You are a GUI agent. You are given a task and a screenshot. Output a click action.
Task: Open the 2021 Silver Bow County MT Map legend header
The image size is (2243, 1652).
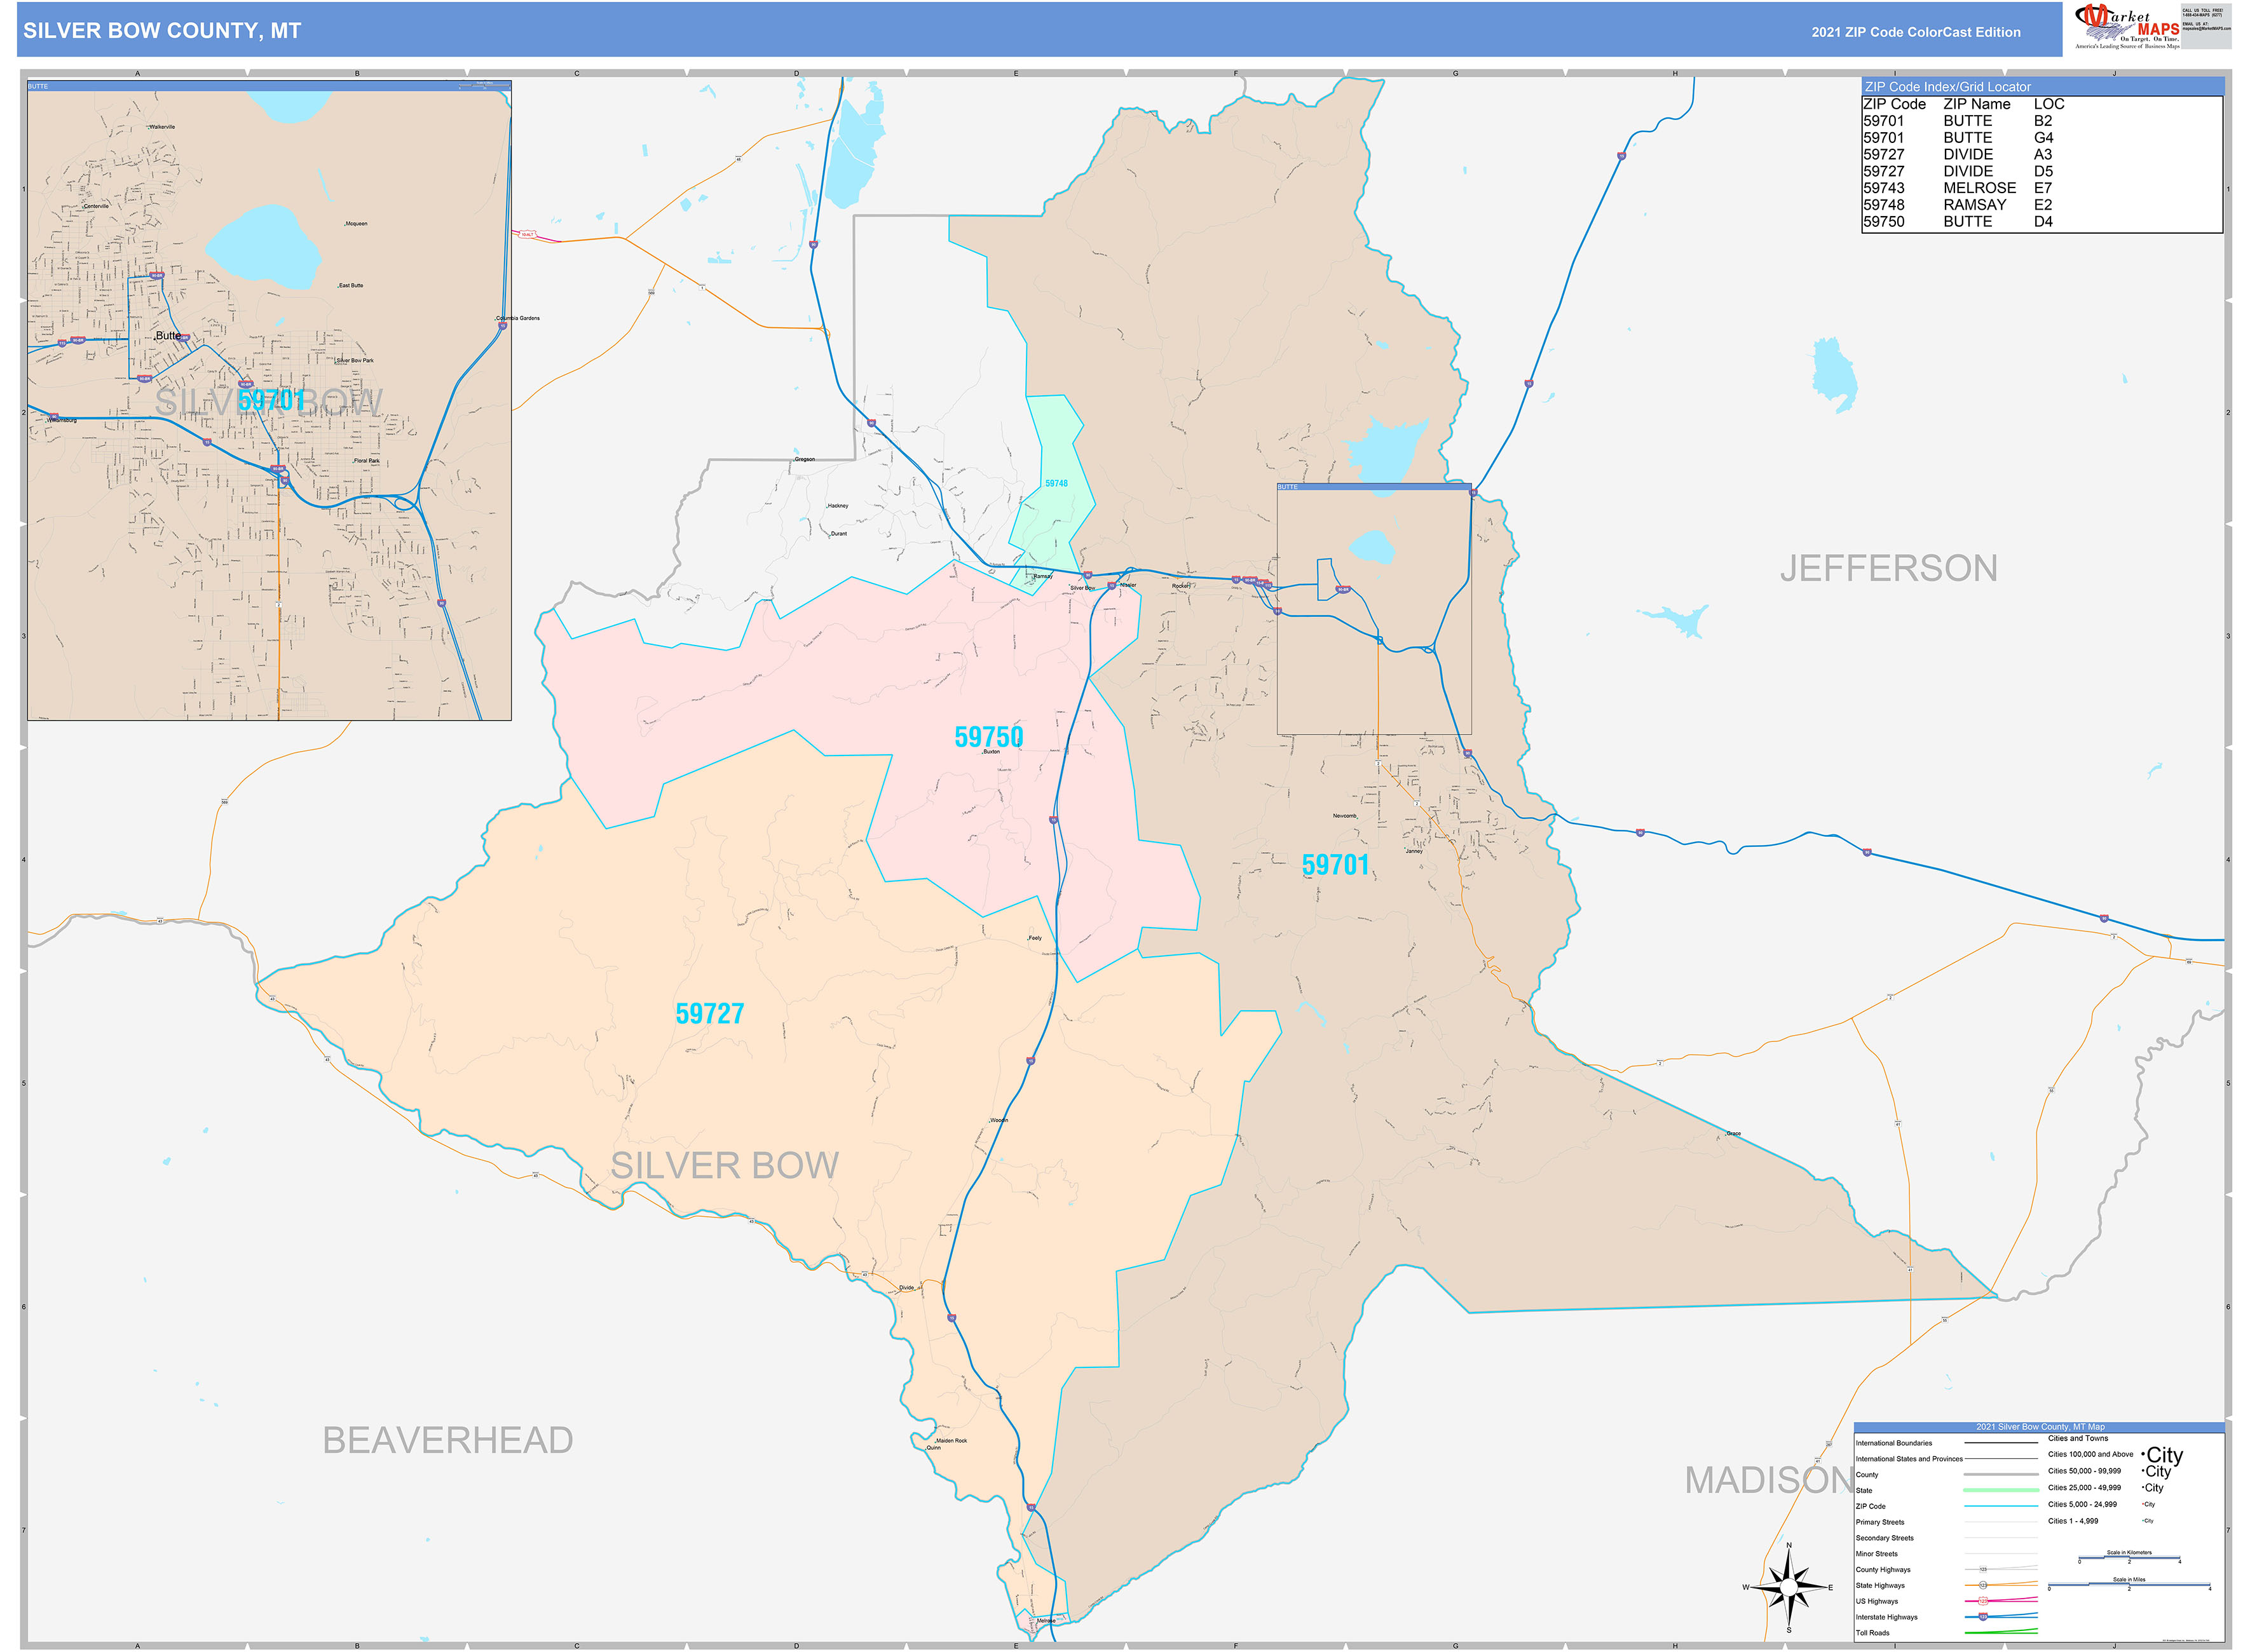click(x=2041, y=1427)
